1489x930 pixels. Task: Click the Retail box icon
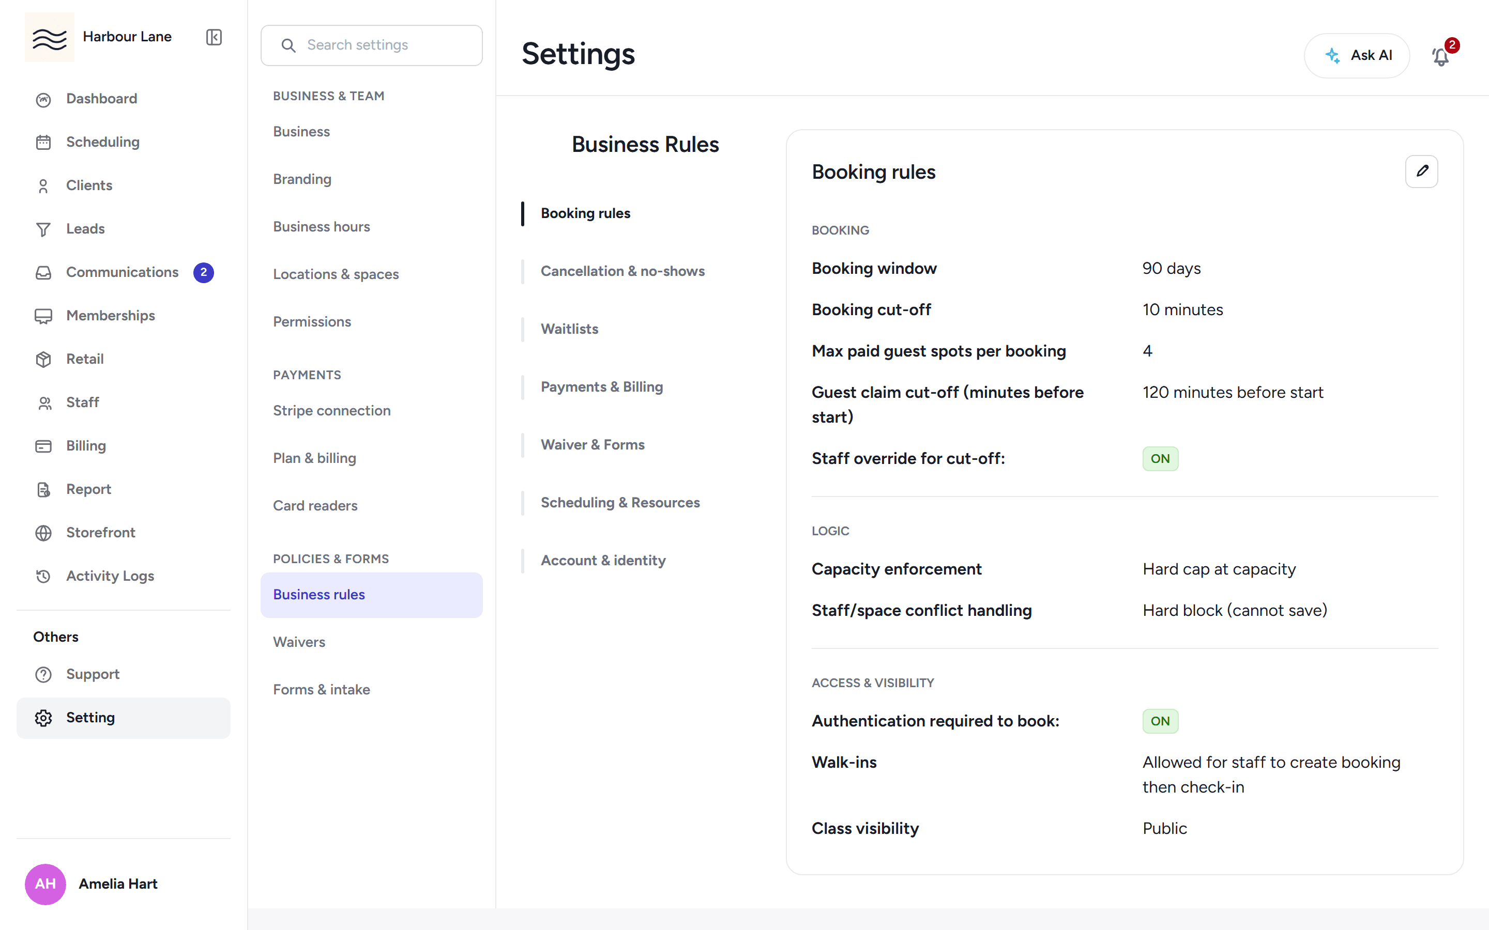pos(43,359)
